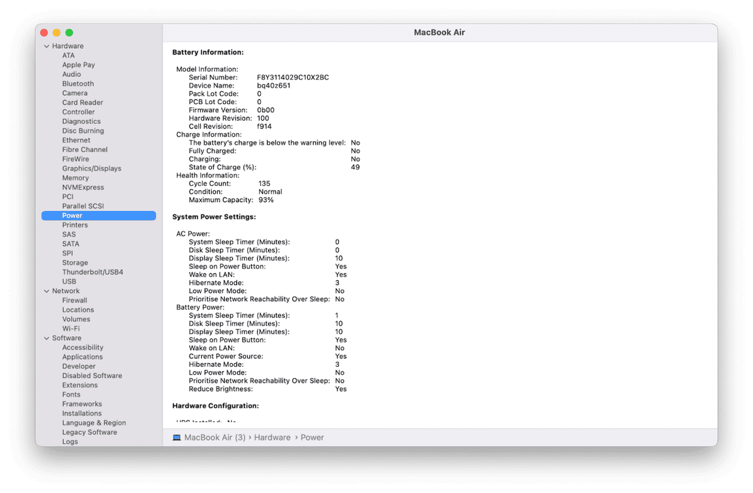Select Developer under Software
Image resolution: width=753 pixels, height=493 pixels.
pos(79,366)
